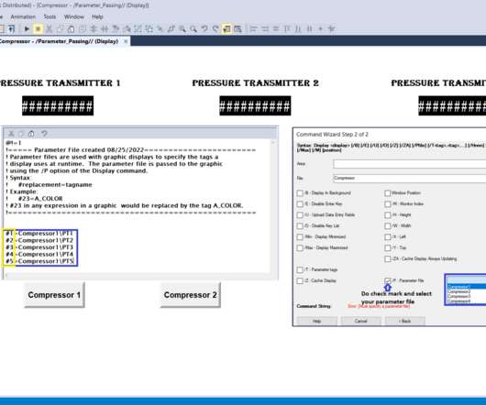Click the File input field containing Compressor
The width and height of the screenshot is (486, 405).
[410, 178]
